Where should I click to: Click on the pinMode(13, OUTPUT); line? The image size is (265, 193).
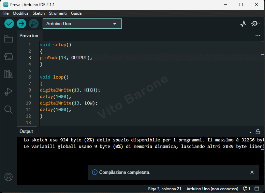click(x=66, y=58)
